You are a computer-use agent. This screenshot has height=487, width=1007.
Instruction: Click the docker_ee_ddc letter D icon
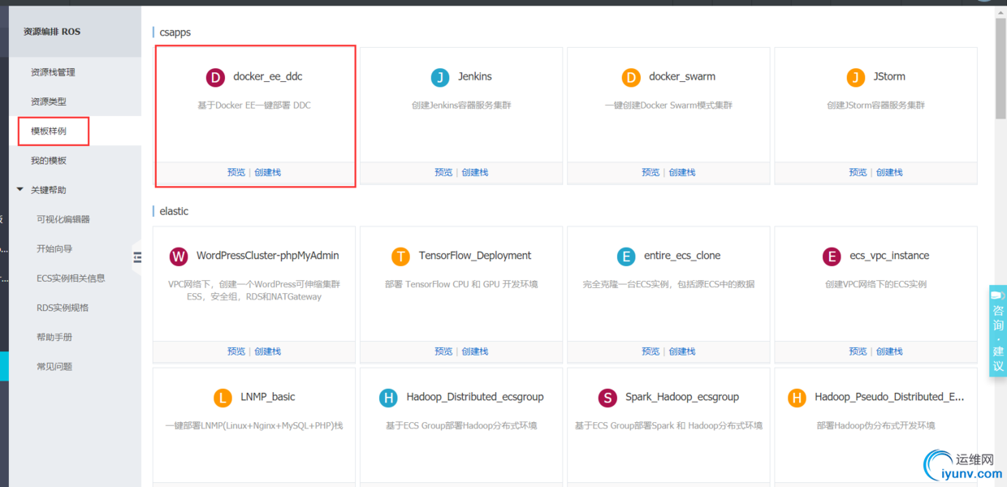pyautogui.click(x=215, y=77)
